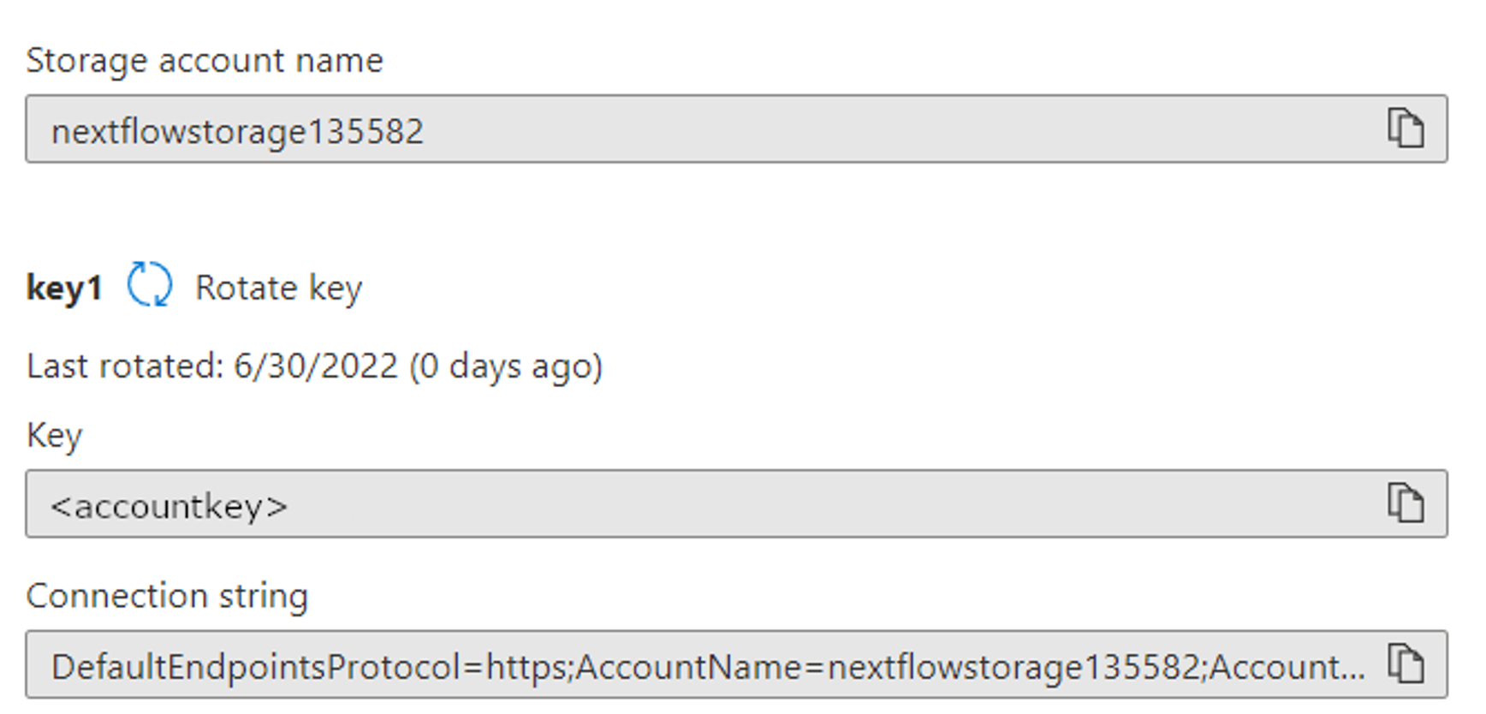Click the '(0 days ago)' text
1486x714 pixels.
[506, 366]
